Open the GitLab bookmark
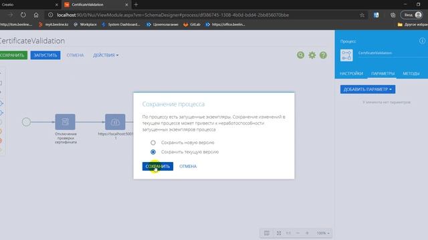 pyautogui.click(x=192, y=25)
